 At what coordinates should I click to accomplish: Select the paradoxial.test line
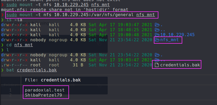point(45,90)
